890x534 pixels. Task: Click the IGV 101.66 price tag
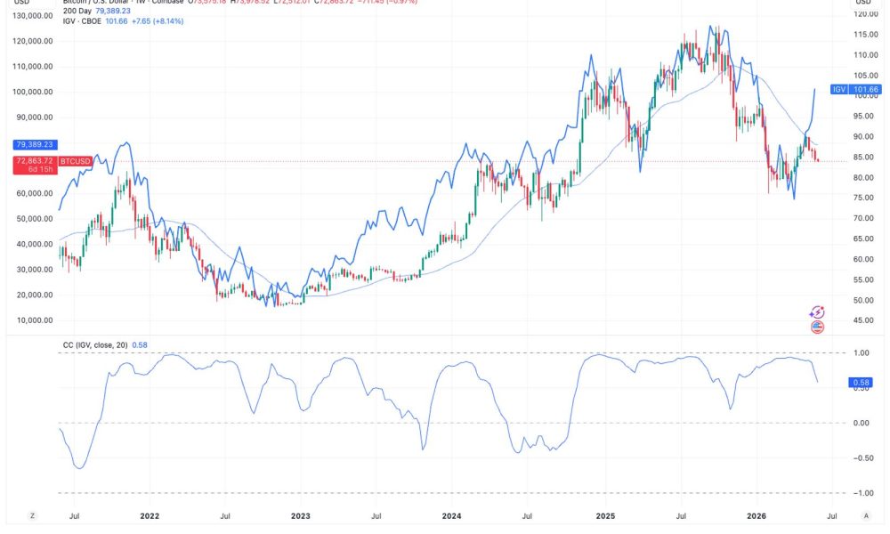point(856,90)
